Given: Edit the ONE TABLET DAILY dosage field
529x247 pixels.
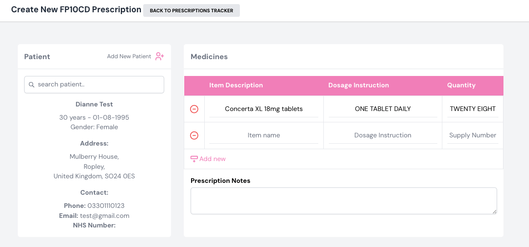Looking at the screenshot, I should 383,109.
